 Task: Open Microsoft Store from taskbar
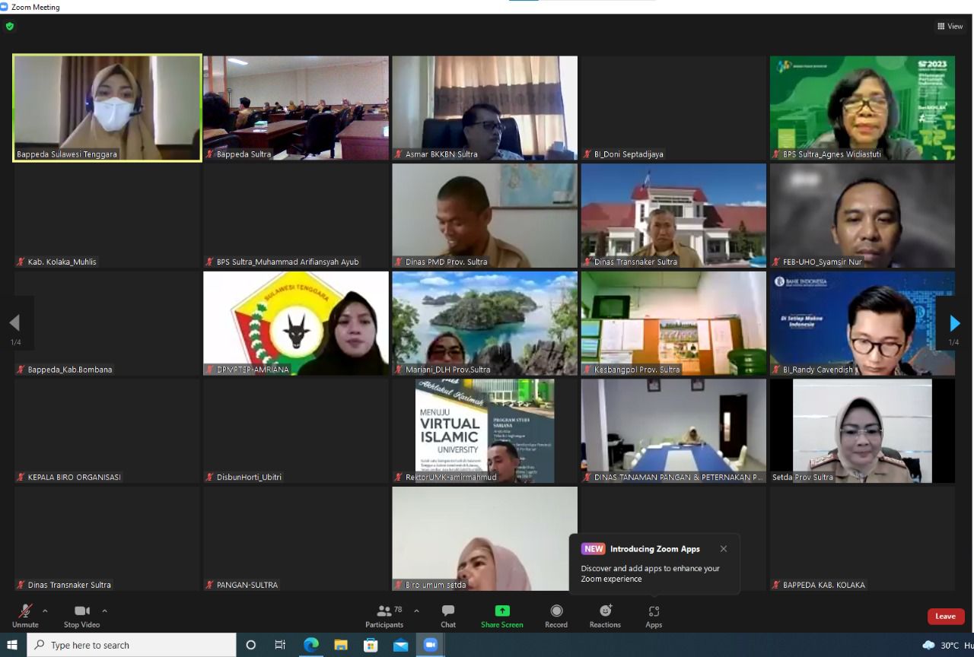[x=371, y=645]
